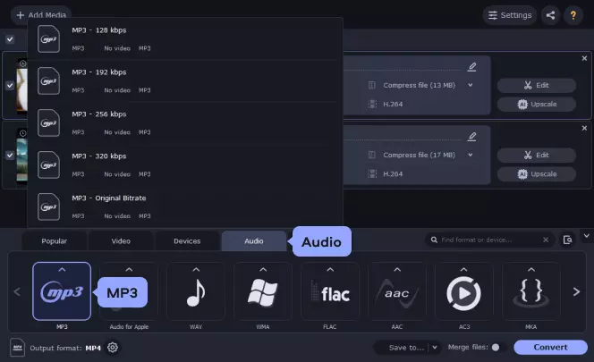This screenshot has width=594, height=362.
Task: Choose the AAC format tile
Action: (x=397, y=290)
